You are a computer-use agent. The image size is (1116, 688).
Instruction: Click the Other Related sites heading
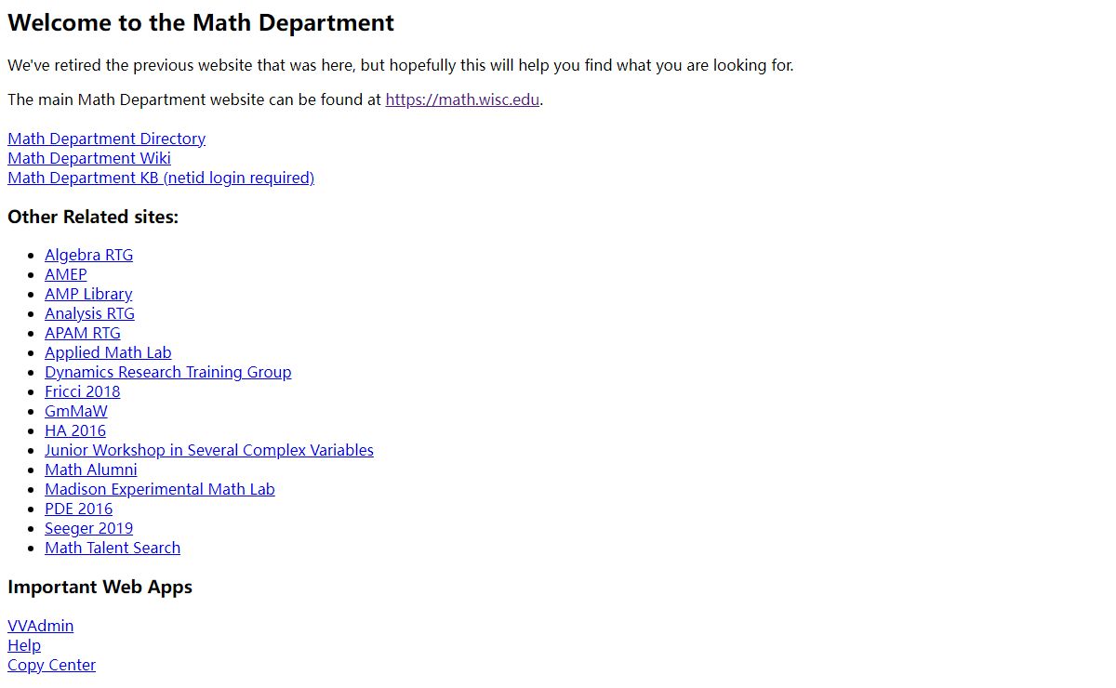93,217
